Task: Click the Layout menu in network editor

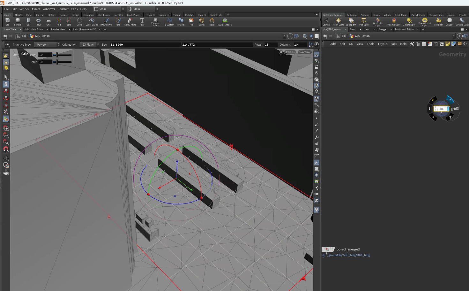Action: point(383,44)
